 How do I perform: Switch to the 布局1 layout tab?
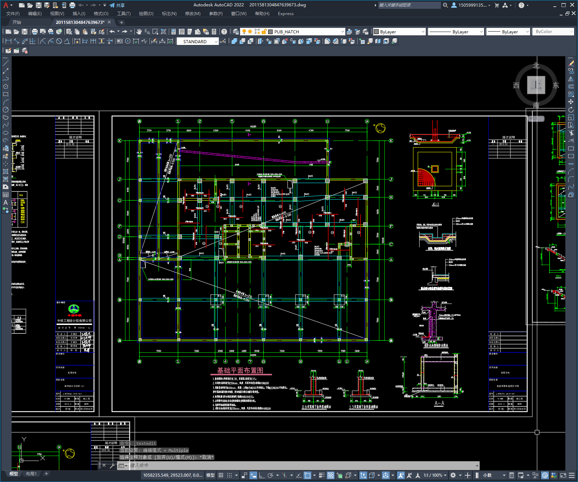tap(31, 474)
